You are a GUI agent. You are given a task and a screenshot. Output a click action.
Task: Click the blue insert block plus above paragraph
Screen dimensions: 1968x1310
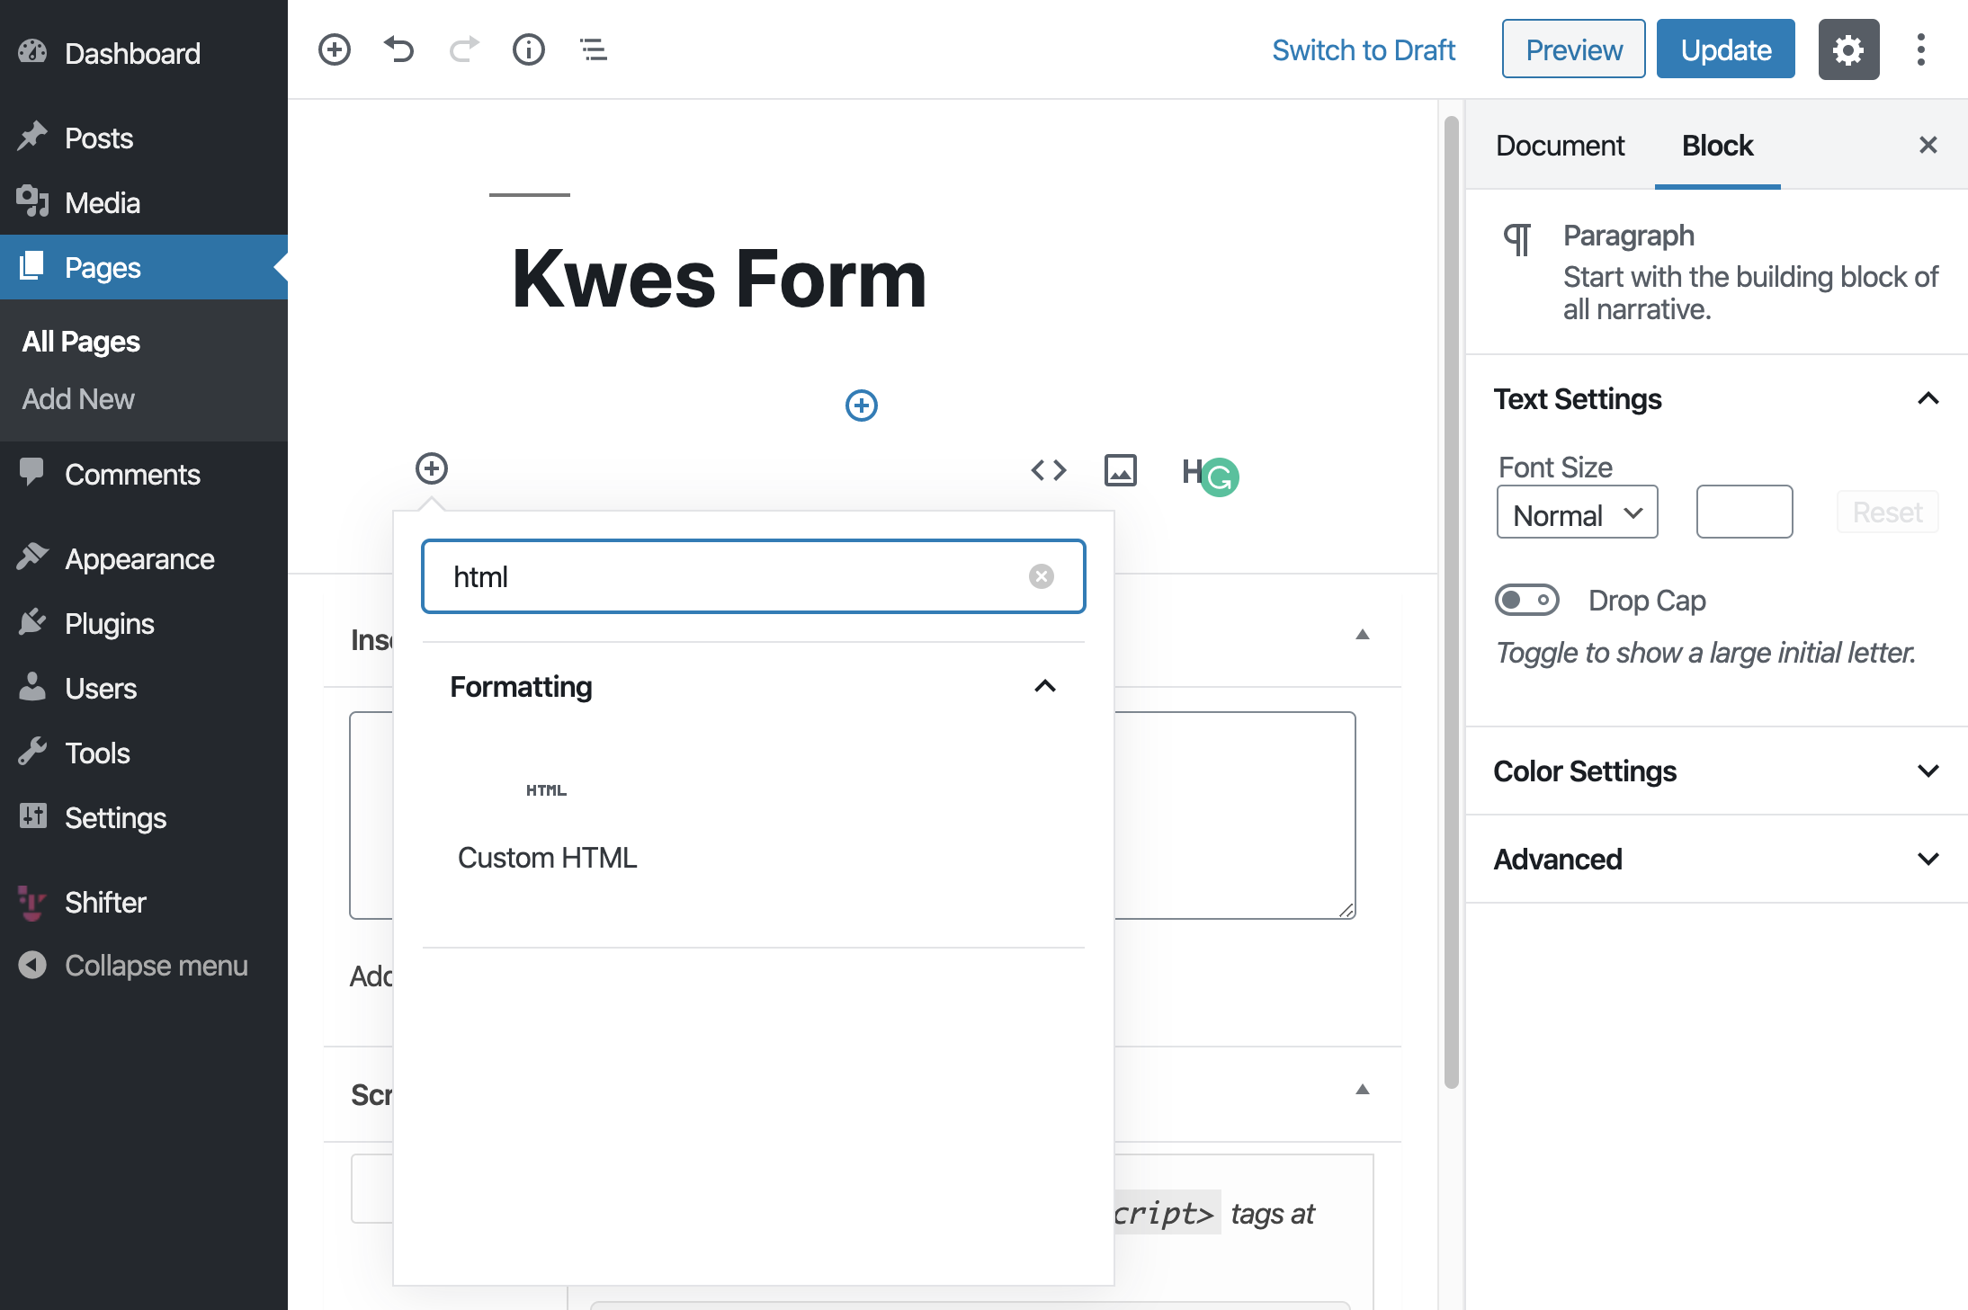[862, 405]
